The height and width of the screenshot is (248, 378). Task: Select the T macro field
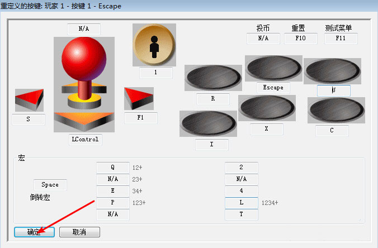pos(242,214)
